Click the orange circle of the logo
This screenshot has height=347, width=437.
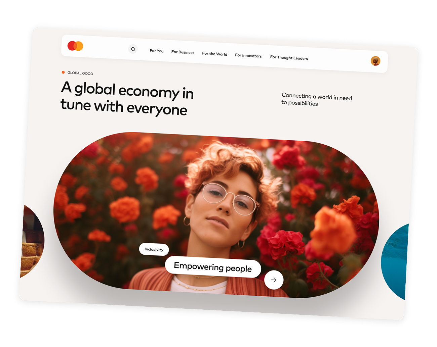click(x=79, y=46)
